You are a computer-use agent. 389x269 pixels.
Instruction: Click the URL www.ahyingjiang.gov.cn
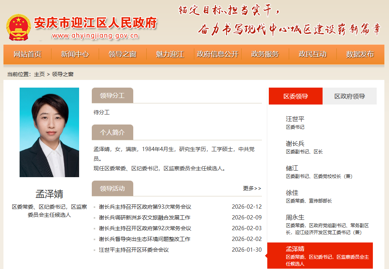pos(95,36)
